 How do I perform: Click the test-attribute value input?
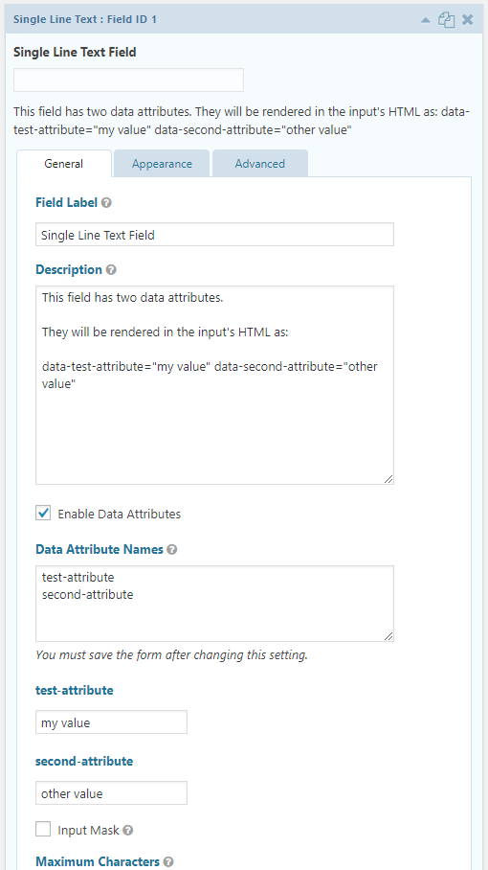coord(111,722)
